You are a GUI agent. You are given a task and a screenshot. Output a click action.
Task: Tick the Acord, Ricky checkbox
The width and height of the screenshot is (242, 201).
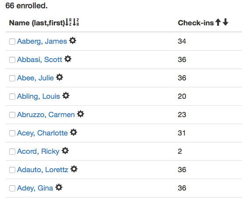(x=12, y=152)
